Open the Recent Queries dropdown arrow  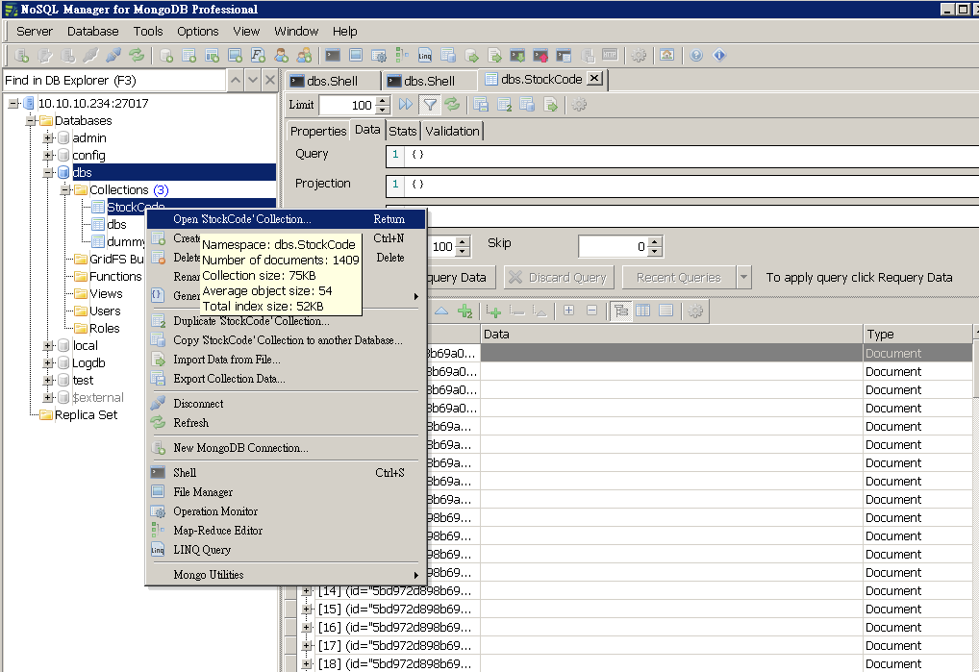click(x=743, y=277)
